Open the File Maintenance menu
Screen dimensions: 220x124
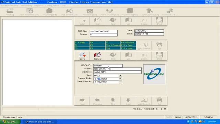10,6
